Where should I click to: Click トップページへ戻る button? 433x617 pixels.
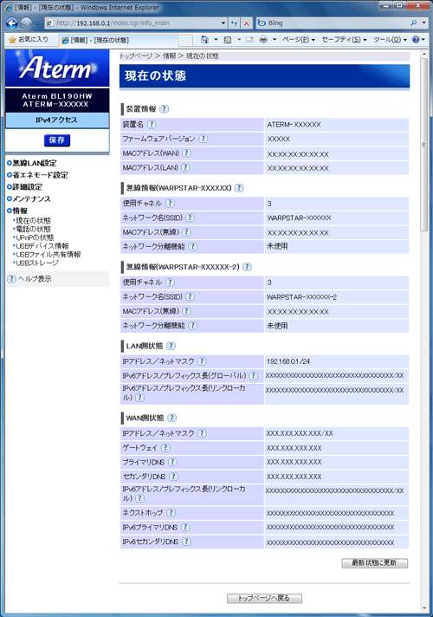coord(264,599)
